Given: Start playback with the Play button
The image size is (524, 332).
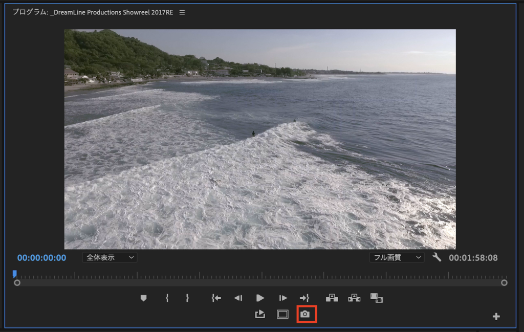Looking at the screenshot, I should click(260, 298).
